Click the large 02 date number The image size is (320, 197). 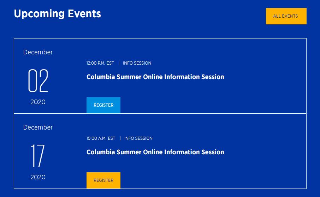38,81
